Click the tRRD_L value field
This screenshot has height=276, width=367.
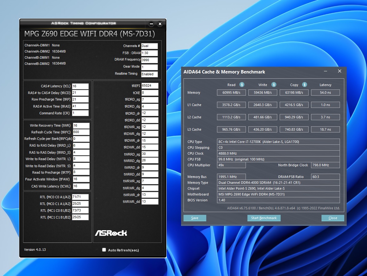81,146
